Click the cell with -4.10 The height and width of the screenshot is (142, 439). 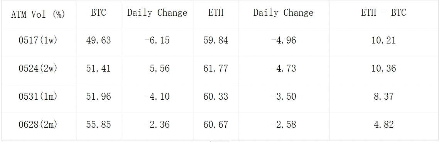pyautogui.click(x=157, y=98)
